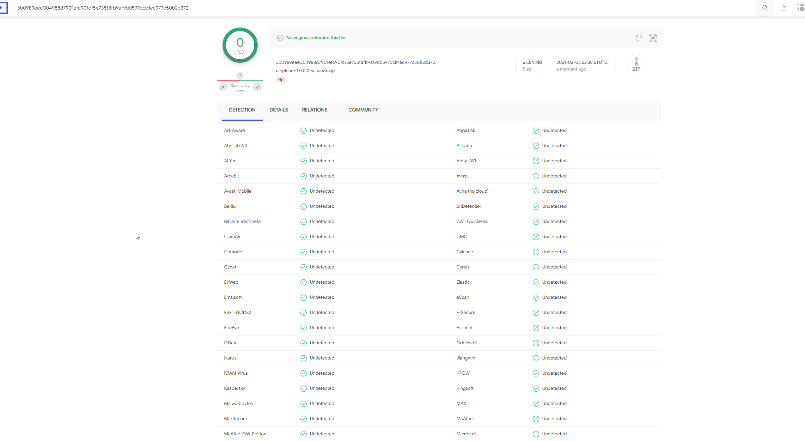Screen dimensions: 805x441
Task: Click the DrWeb engine name
Action: [231, 282]
